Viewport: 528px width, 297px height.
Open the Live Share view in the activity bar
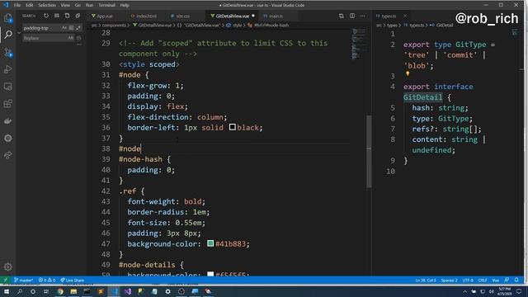click(x=8, y=155)
